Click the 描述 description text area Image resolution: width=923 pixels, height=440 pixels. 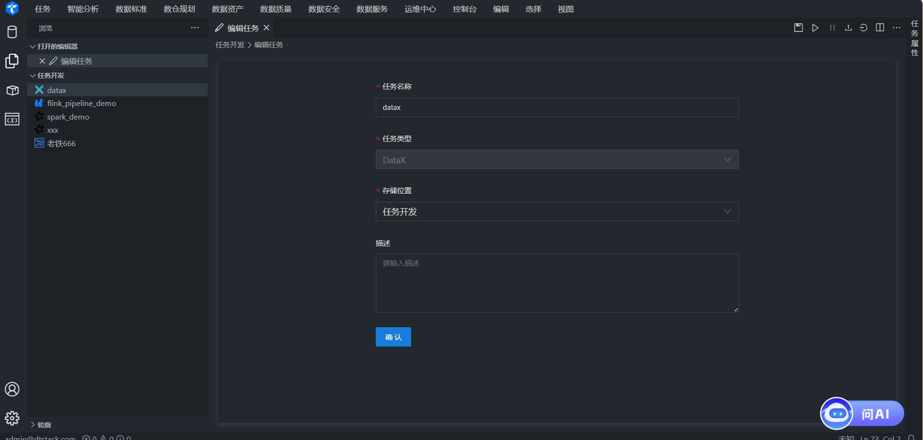pyautogui.click(x=557, y=283)
